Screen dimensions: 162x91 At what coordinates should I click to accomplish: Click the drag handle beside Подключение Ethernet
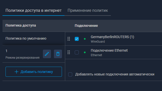coord(69,52)
